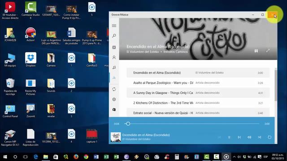Image resolution: width=287 pixels, height=161 pixels.
Task: Open the ZoomIt desktop icon
Action: tap(30, 110)
